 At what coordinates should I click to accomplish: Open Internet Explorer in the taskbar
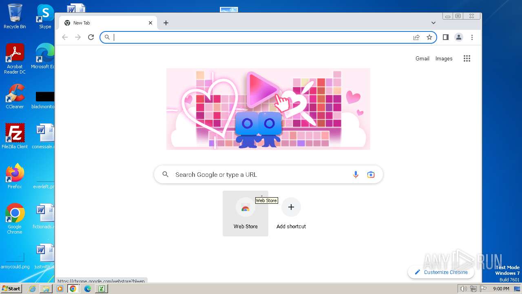(33, 289)
